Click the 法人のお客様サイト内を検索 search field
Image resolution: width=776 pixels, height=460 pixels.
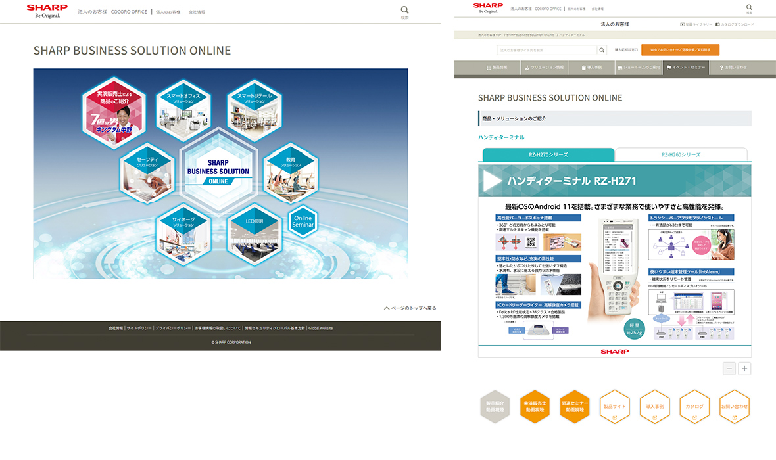tap(547, 50)
